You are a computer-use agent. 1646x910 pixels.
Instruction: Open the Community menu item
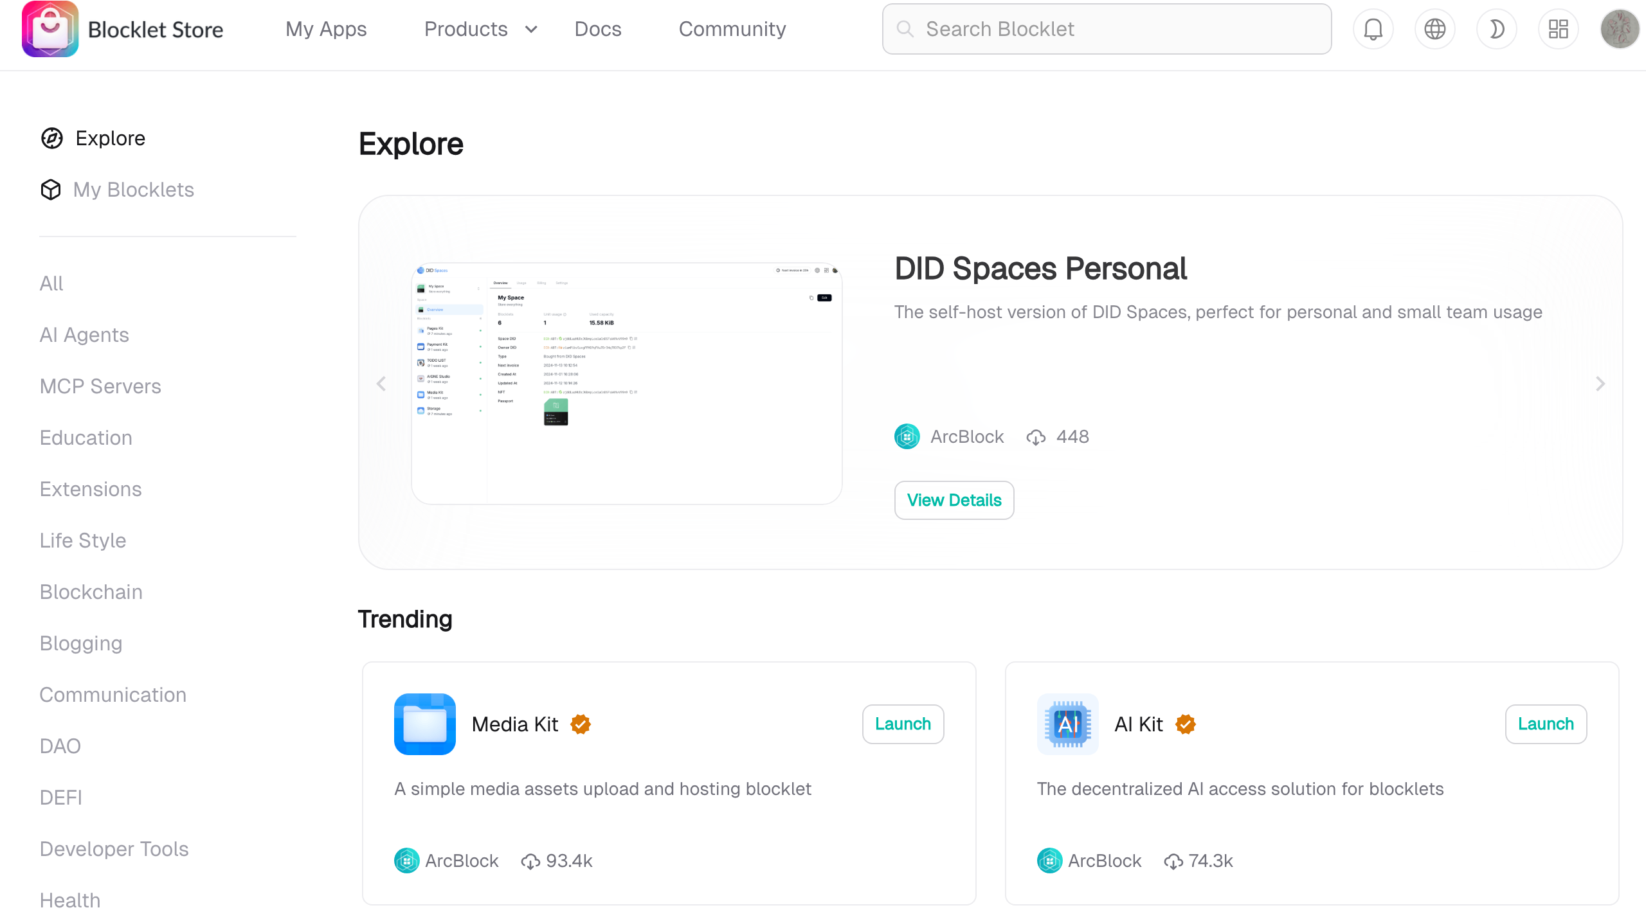[732, 29]
